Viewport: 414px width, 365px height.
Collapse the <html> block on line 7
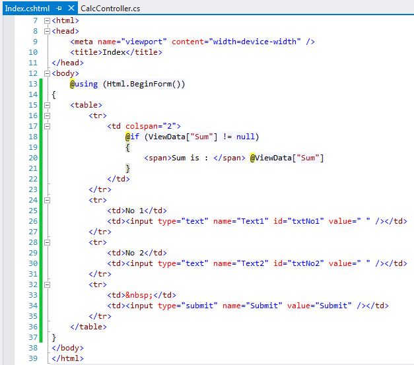[x=47, y=20]
